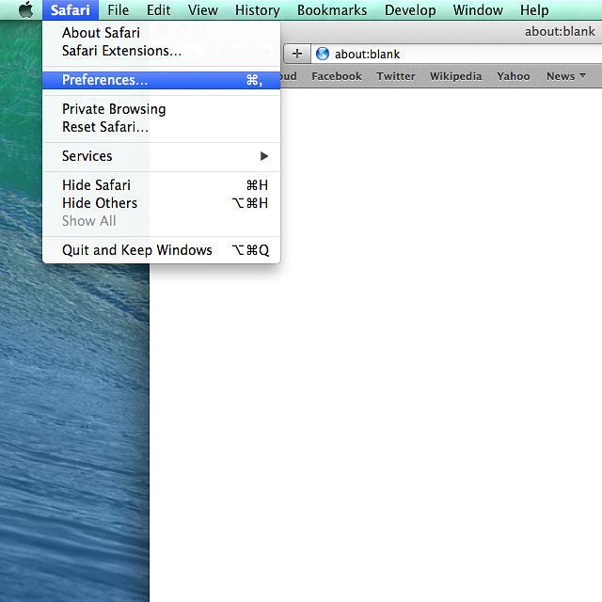The width and height of the screenshot is (602, 602).
Task: Open the Bookmarks menu
Action: [332, 10]
